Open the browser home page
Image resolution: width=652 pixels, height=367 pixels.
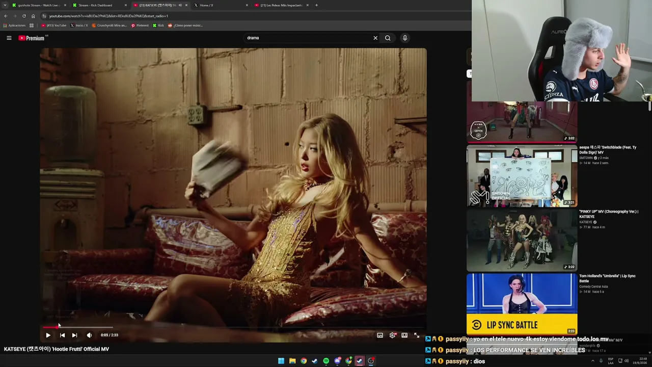point(33,16)
